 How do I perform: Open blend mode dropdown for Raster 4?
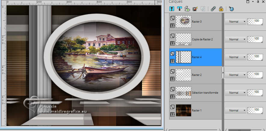pyautogui.click(x=236, y=57)
